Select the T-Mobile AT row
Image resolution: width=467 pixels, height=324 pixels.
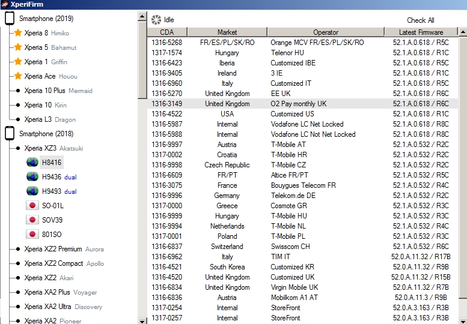[302, 144]
